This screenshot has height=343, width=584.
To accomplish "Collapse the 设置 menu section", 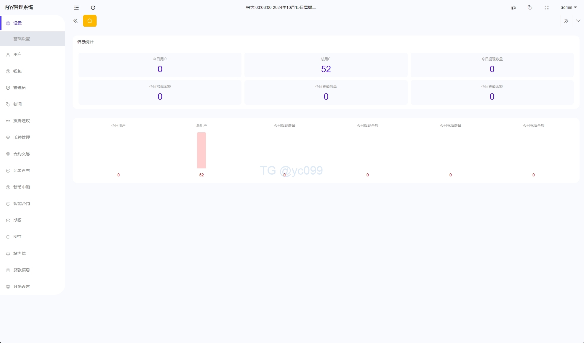I will 17,23.
